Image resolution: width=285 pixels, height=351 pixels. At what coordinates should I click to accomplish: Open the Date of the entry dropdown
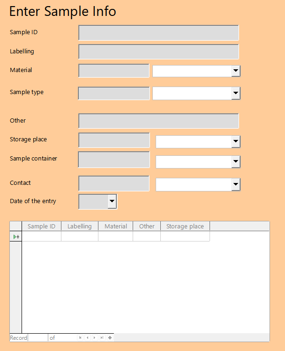tap(112, 201)
